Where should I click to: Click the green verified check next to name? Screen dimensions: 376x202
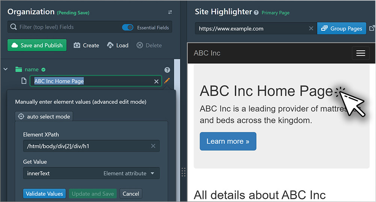44,70
